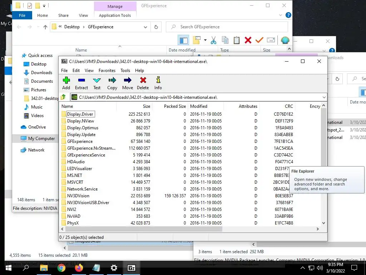The image size is (366, 275).
Task: Go up one folder in 7-Zip
Action: click(63, 97)
